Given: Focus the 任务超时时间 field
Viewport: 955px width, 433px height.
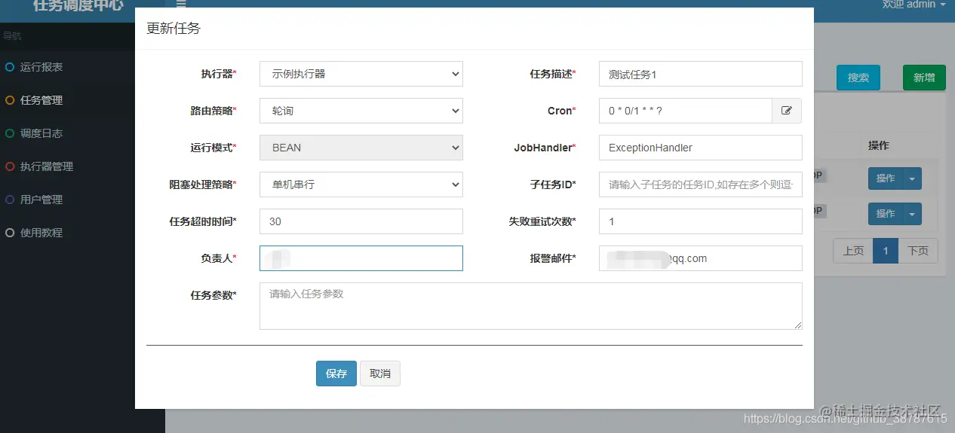Looking at the screenshot, I should (361, 221).
